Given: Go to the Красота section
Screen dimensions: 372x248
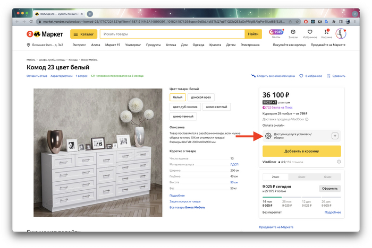Looking at the screenshot, I should 215,45.
